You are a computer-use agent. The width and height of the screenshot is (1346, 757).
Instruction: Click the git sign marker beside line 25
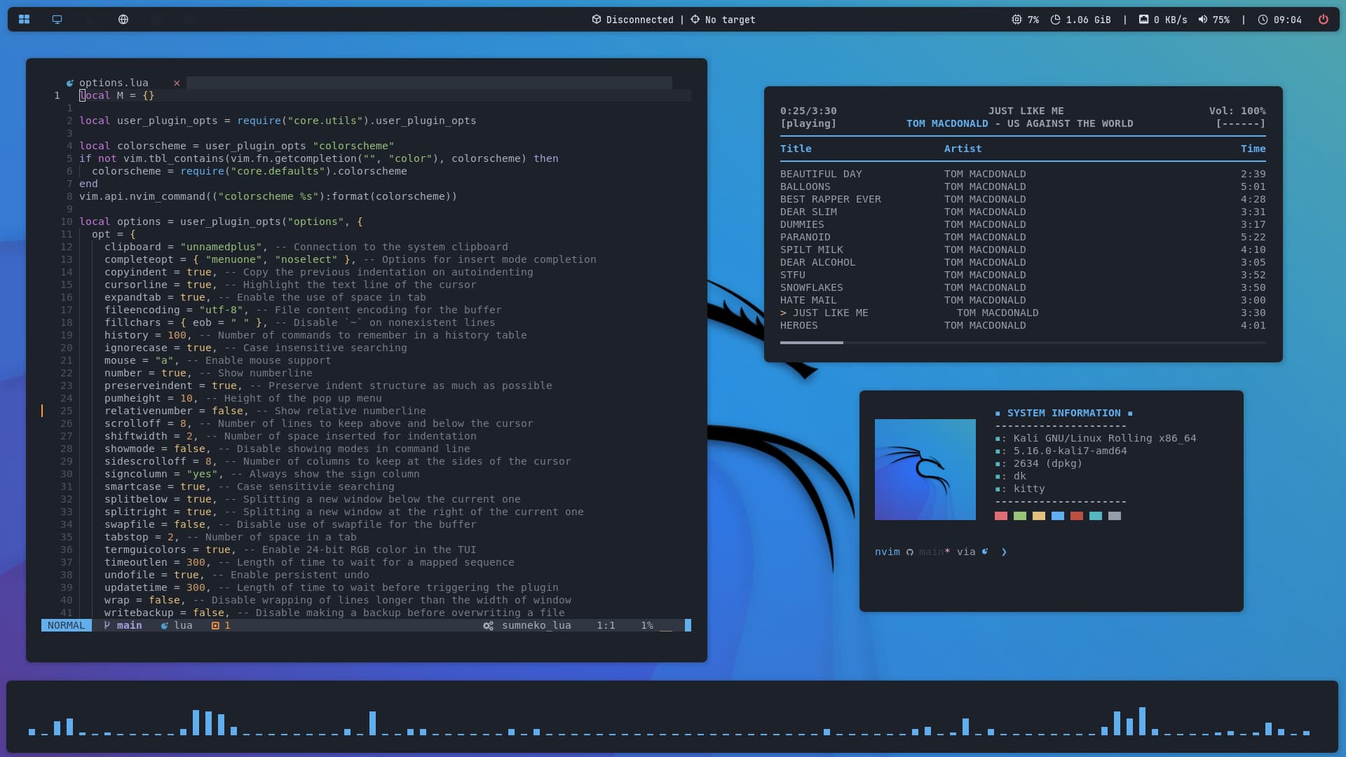[x=42, y=411]
